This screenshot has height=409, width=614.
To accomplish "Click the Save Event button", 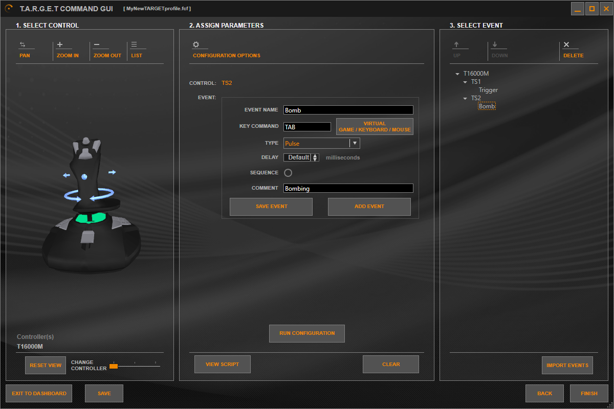I will 271,207.
